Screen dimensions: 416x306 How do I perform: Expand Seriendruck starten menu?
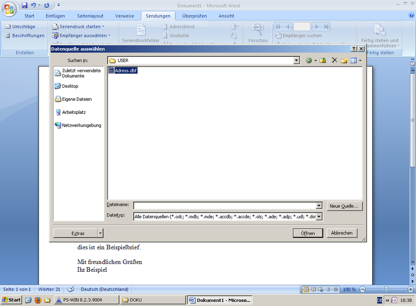tap(78, 26)
